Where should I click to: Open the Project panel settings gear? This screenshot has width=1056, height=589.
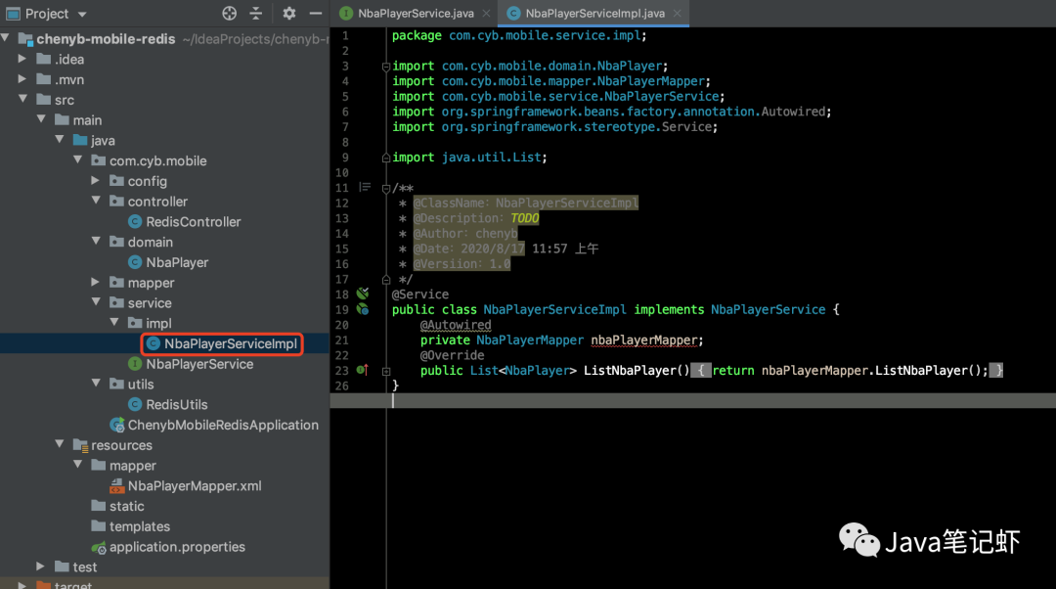(x=288, y=14)
